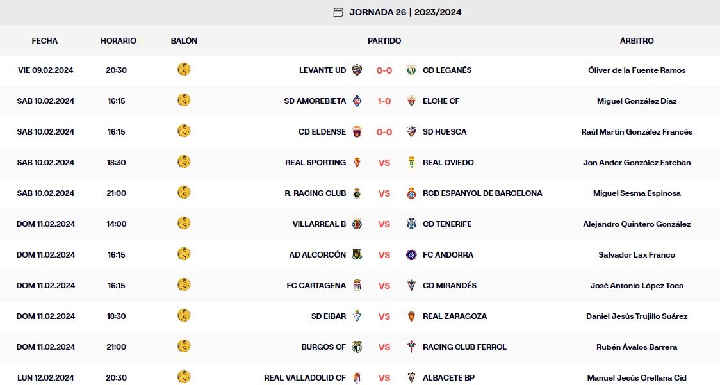Click the match ball icon for Levante–Leganés
This screenshot has width=720, height=385.
(184, 70)
